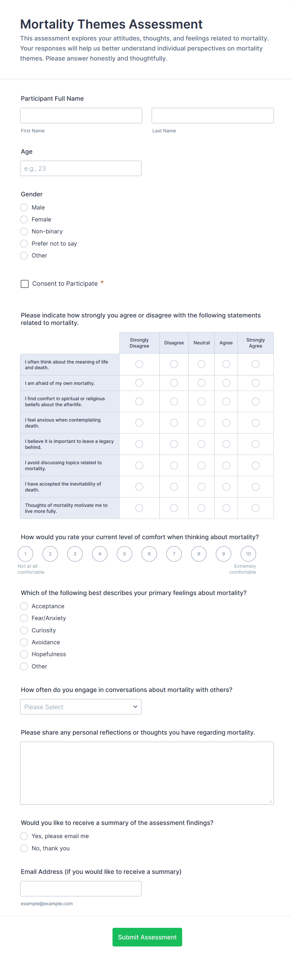Click the Email Address input field
Image resolution: width=291 pixels, height=962 pixels.
point(80,889)
